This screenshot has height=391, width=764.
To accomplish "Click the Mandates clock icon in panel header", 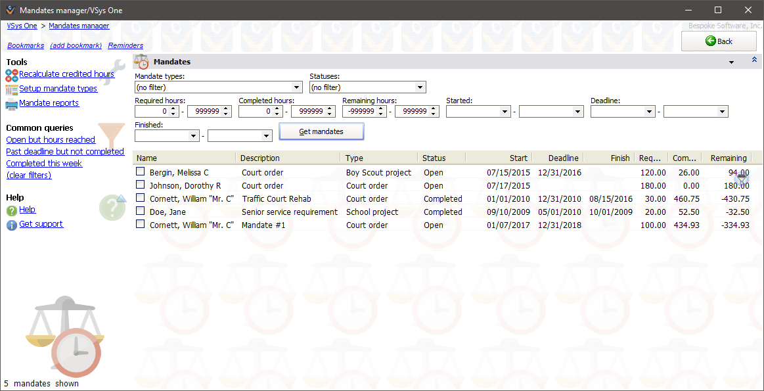I will point(141,61).
